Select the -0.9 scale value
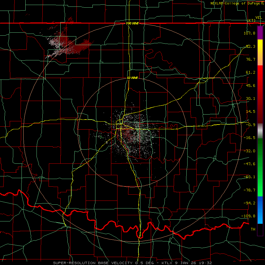 [251, 125]
